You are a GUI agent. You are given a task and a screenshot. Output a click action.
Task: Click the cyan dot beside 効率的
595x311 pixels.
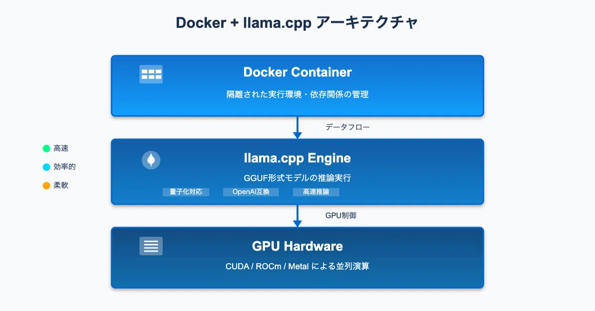47,167
